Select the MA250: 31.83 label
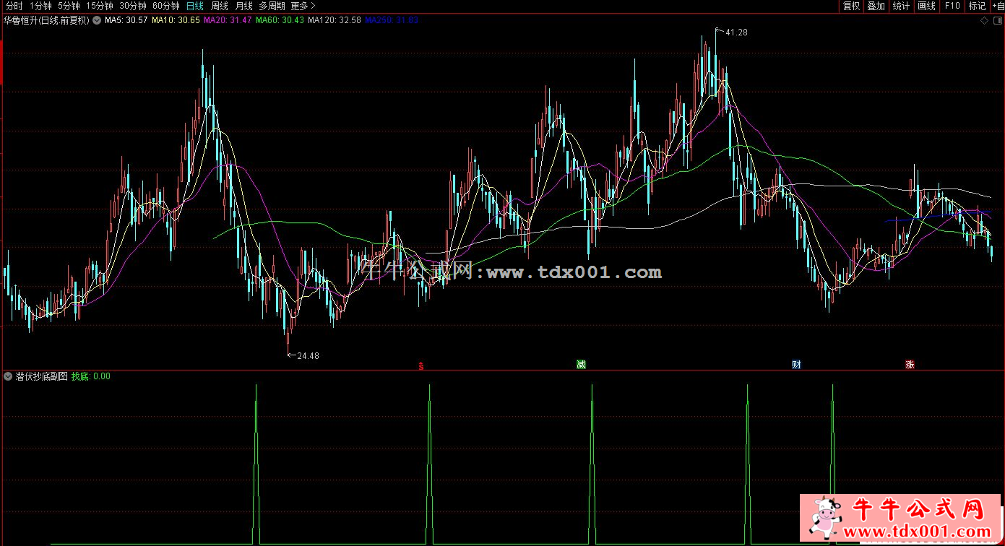Screen dimensions: 1005x546 coord(392,20)
